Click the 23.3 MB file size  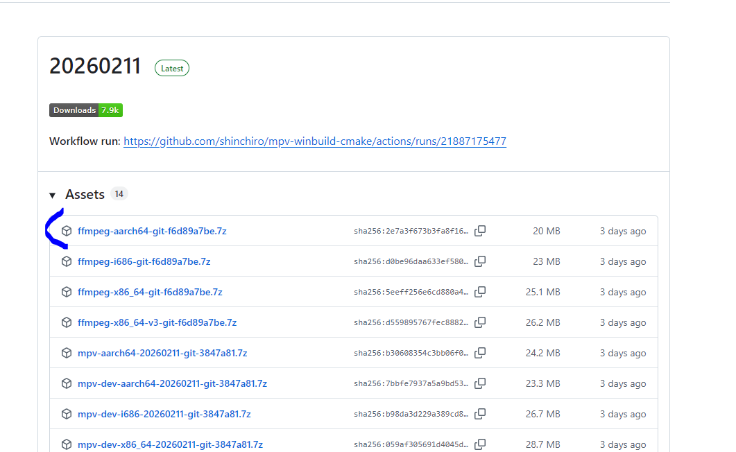[543, 383]
